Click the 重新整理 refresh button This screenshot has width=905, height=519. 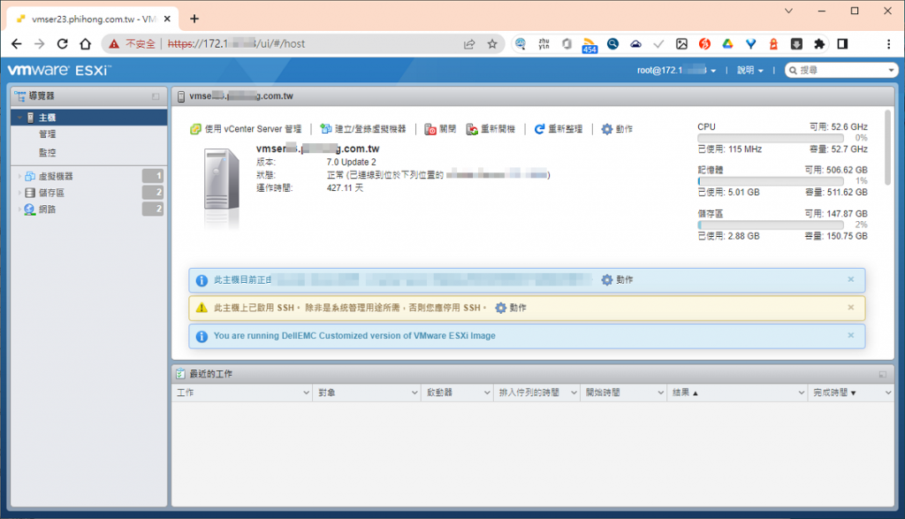click(559, 129)
